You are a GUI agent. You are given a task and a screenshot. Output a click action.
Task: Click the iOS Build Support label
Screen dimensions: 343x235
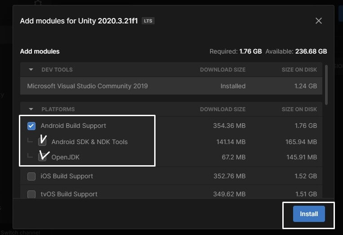tap(67, 176)
